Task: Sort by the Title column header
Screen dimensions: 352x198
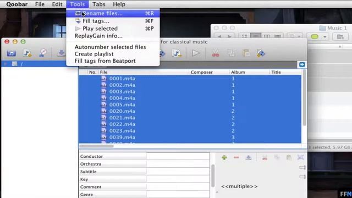Action: click(x=285, y=72)
